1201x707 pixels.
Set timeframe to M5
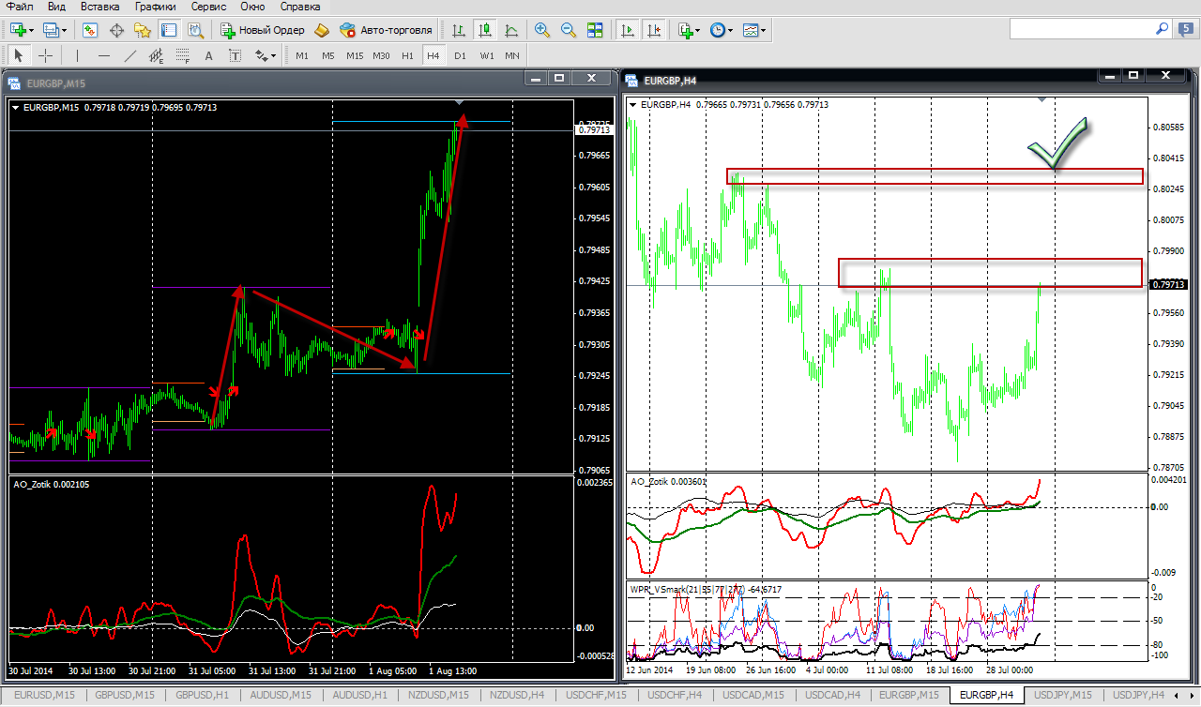click(328, 55)
